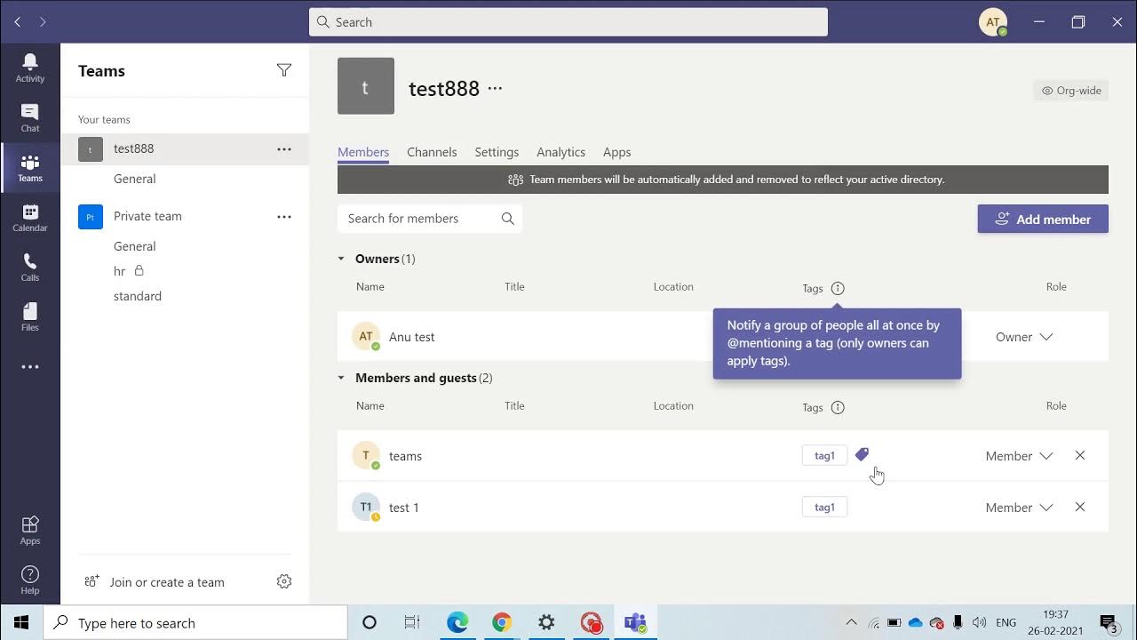1137x640 pixels.
Task: Click the Windows taskbar search box
Action: pyautogui.click(x=195, y=622)
